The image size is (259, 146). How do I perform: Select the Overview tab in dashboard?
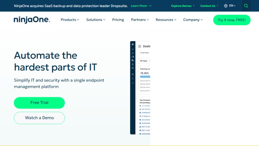tap(144, 53)
